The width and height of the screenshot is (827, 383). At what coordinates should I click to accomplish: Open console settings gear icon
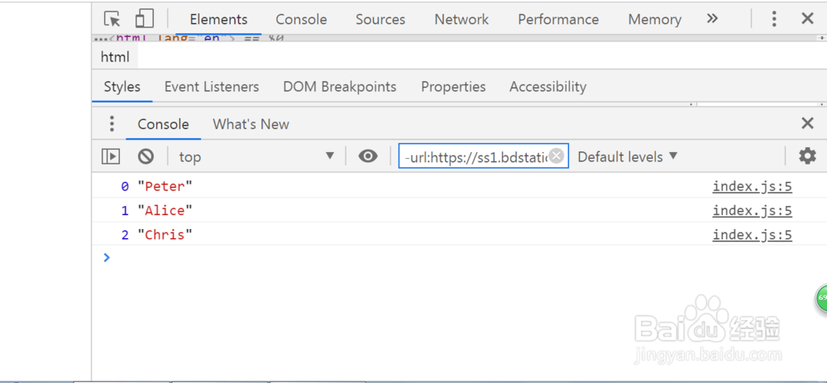click(x=807, y=156)
